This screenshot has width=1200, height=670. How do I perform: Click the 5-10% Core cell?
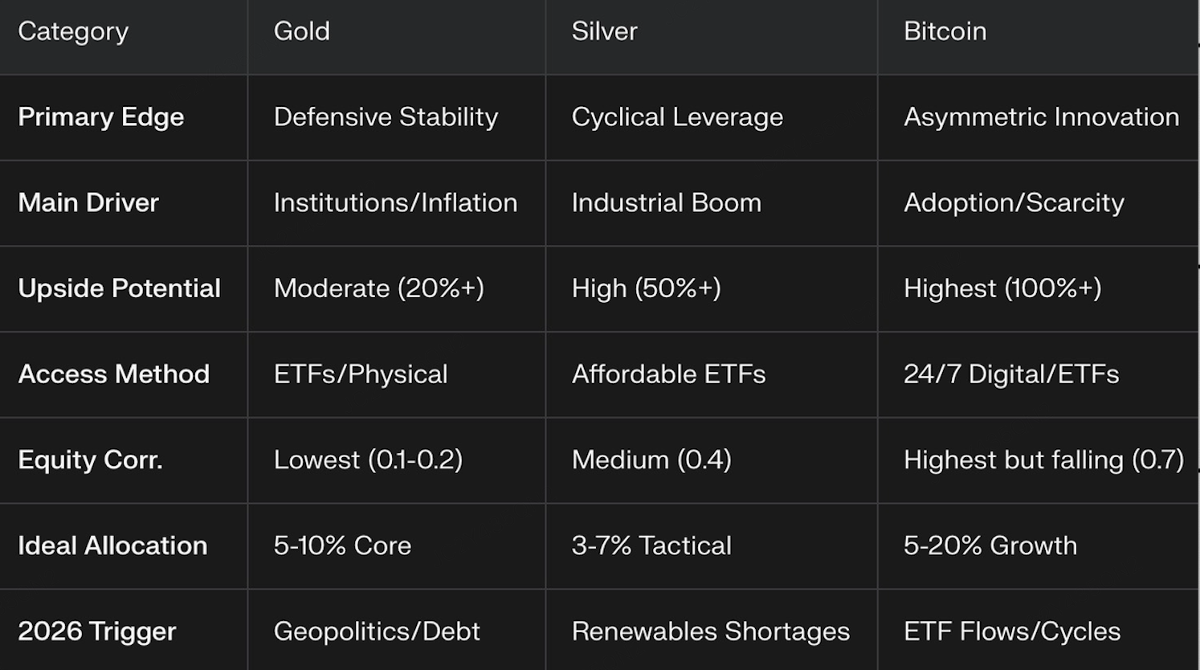pos(342,546)
